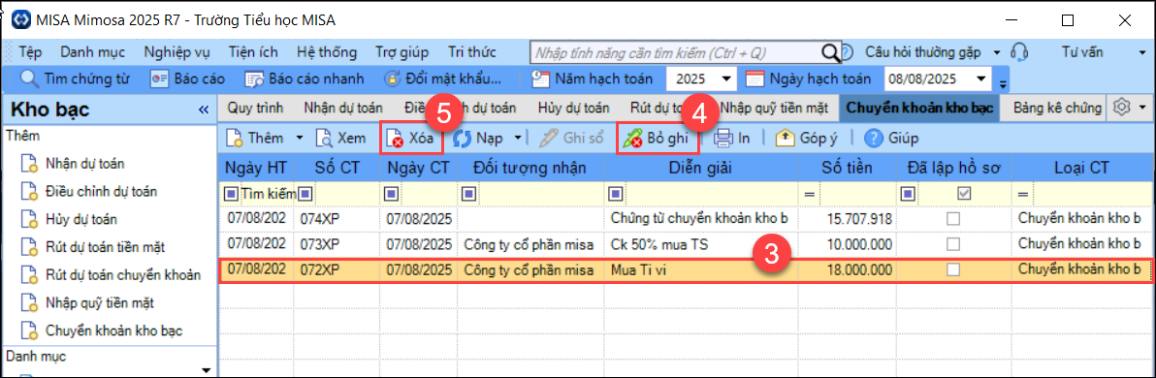Click the tab settings gear icon
1156x378 pixels.
click(x=1122, y=108)
